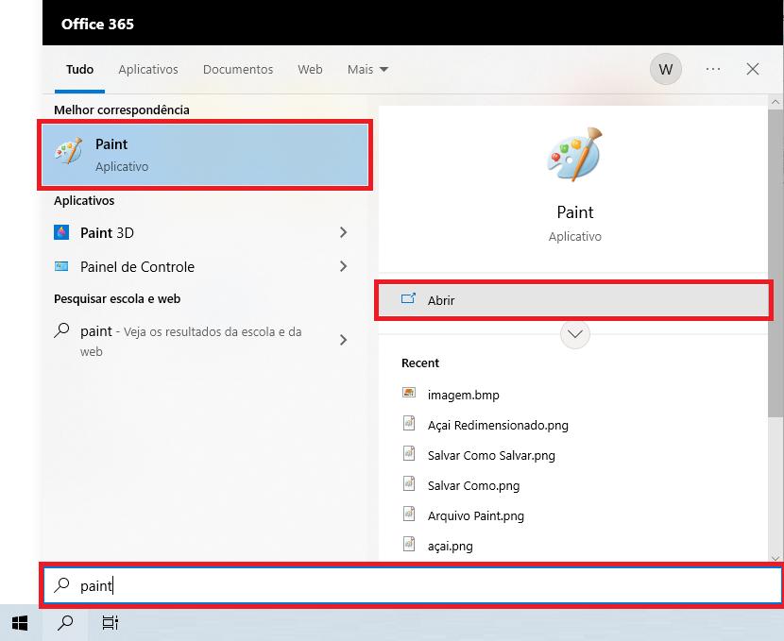Click the scrollbar down arrow
This screenshot has height=641, width=784.
tap(775, 558)
